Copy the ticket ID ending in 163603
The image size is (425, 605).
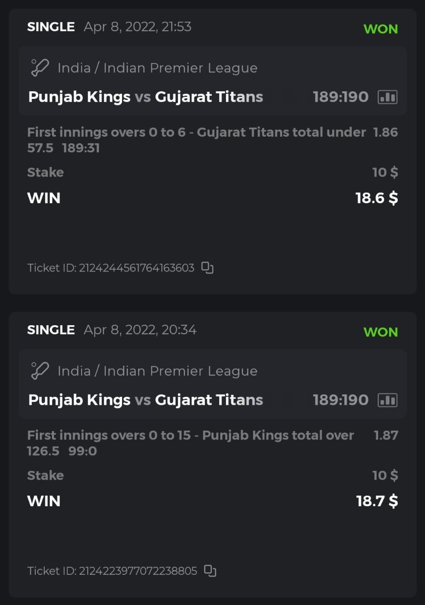coord(208,268)
